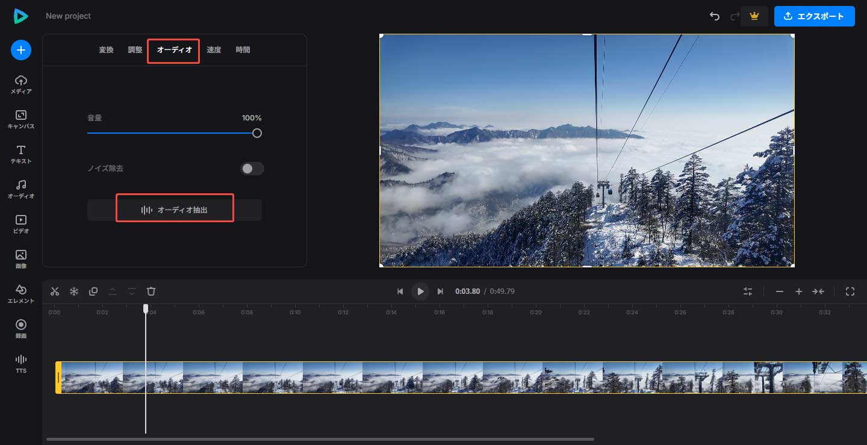Click the 0:03.80 current time
The image size is (867, 445).
pyautogui.click(x=468, y=291)
